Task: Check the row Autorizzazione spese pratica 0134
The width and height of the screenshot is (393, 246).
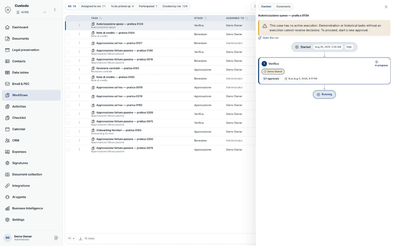Action: [68, 25]
